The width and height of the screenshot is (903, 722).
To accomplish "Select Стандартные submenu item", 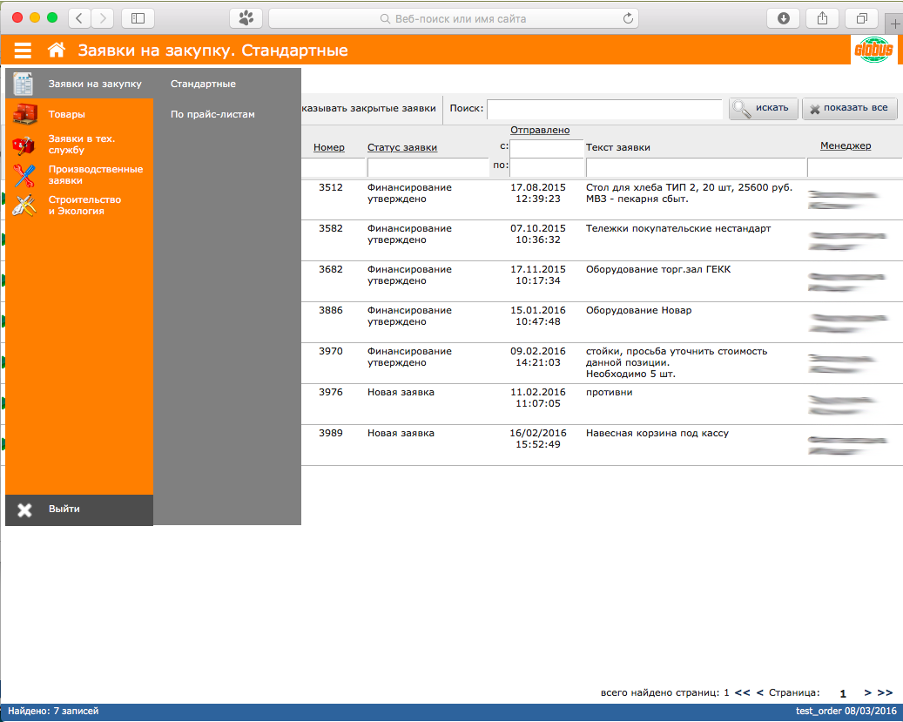I will pyautogui.click(x=203, y=84).
